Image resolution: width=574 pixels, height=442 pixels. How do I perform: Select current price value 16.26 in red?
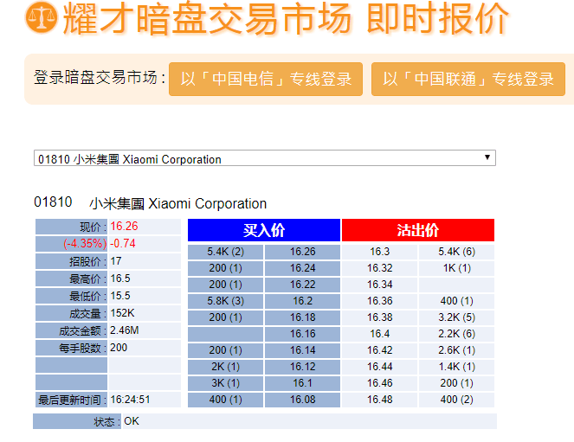click(x=124, y=227)
